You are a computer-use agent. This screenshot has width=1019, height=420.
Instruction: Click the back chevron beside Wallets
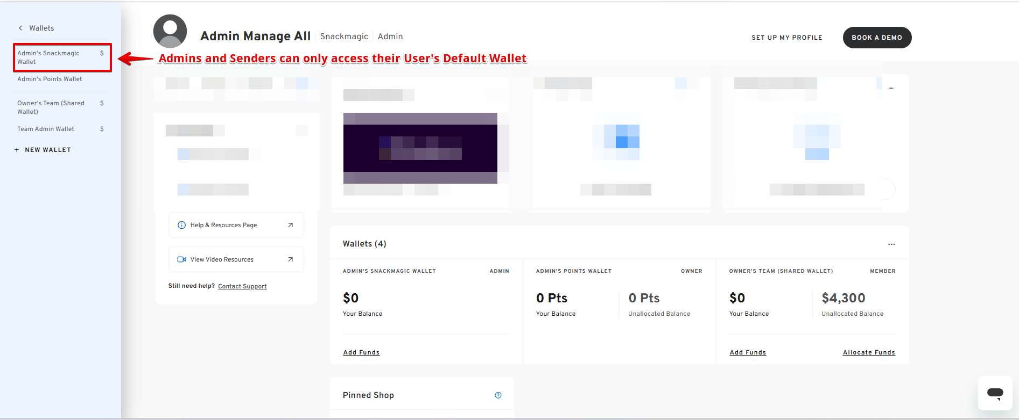click(x=20, y=28)
